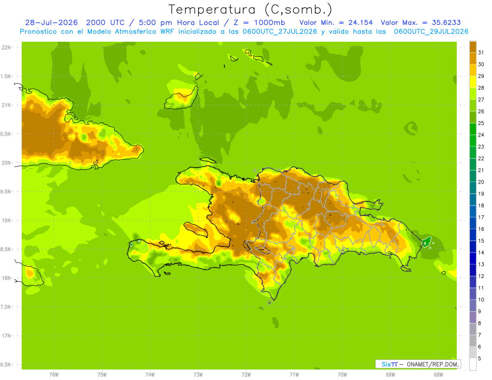Screen dimensions: 492x380
Task: Click the '17N' latitude axis label
Action: [6, 336]
